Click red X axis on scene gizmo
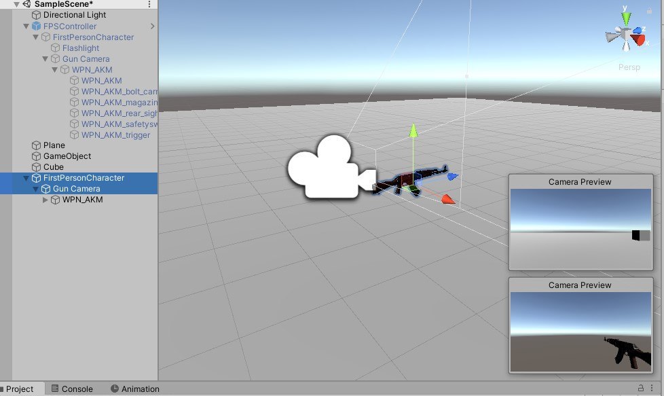Viewport: 664px width, 396px height. (x=638, y=40)
